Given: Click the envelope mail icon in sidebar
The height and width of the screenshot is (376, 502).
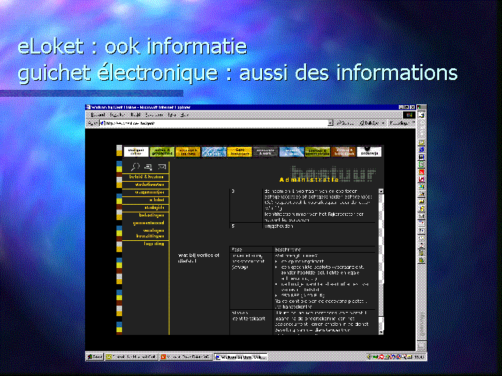Looking at the screenshot, I should [162, 167].
